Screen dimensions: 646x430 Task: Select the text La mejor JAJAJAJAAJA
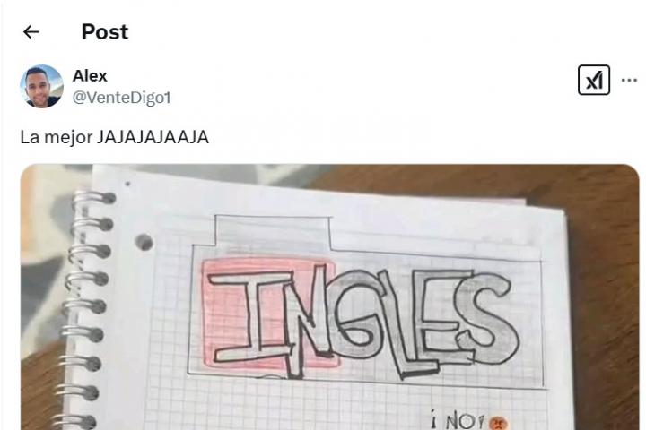tap(115, 137)
